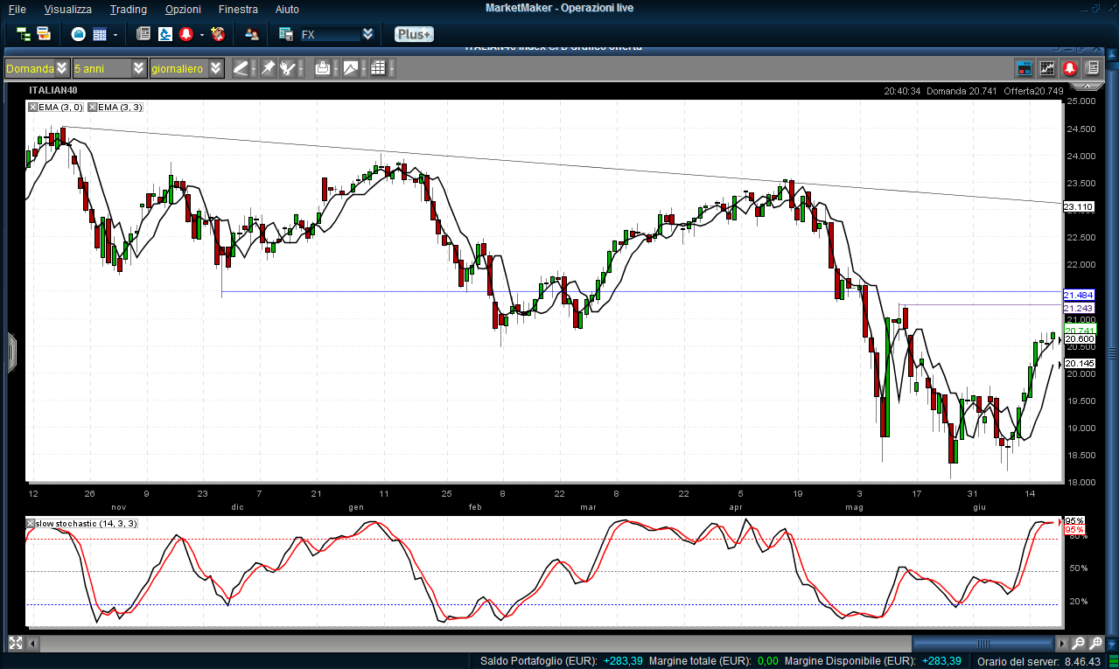The width and height of the screenshot is (1119, 669).
Task: Click the chart icon at top-right of chart panel
Action: (1047, 68)
